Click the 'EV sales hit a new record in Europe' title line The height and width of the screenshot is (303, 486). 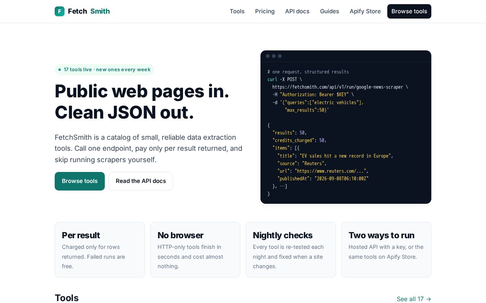(x=335, y=156)
